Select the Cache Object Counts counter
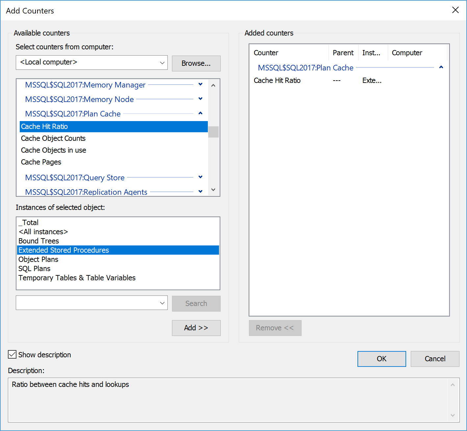 click(x=114, y=139)
